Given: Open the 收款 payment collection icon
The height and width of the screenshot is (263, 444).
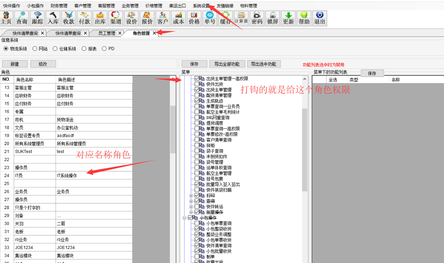Looking at the screenshot, I should coord(69,18).
